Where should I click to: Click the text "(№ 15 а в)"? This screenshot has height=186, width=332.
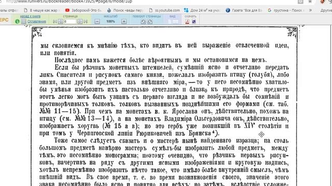click(121, 126)
